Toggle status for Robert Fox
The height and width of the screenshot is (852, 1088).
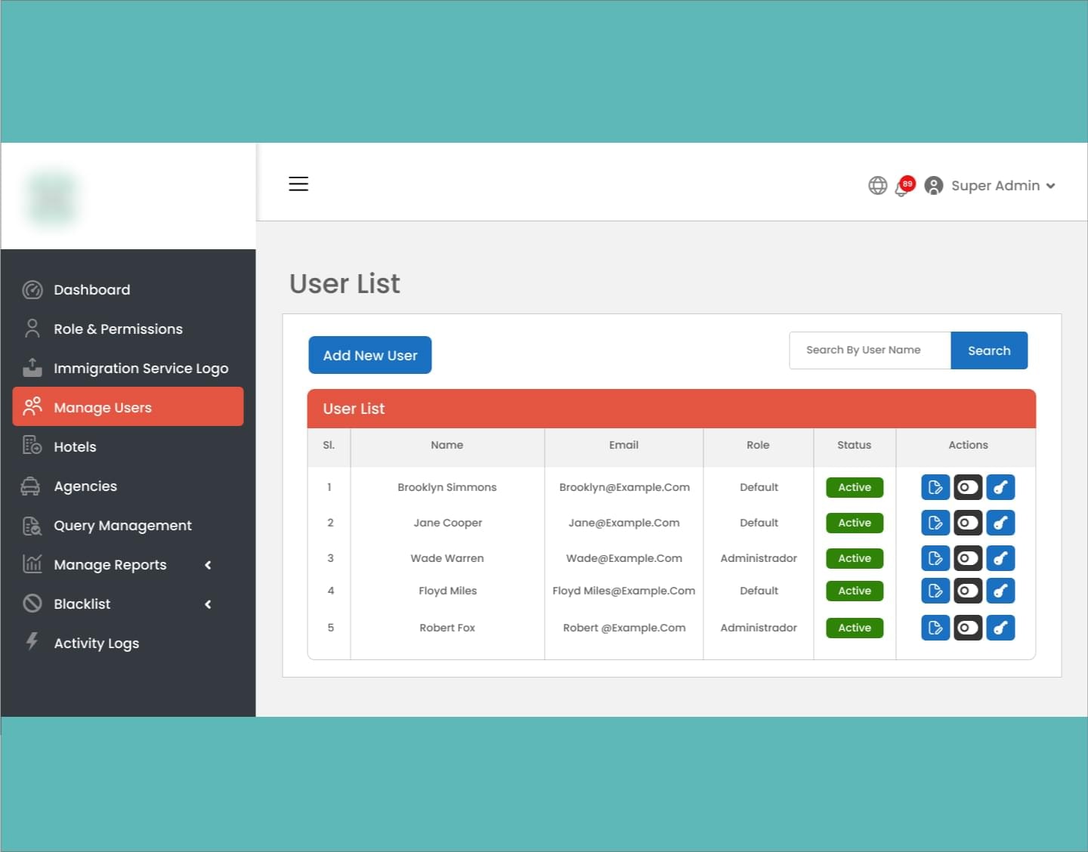(x=968, y=628)
